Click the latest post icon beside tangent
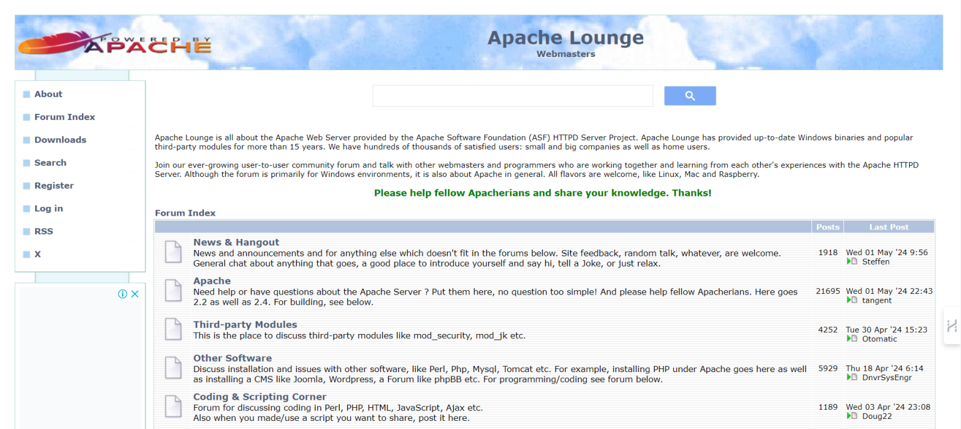Screen dimensions: 961x429 (x=852, y=300)
